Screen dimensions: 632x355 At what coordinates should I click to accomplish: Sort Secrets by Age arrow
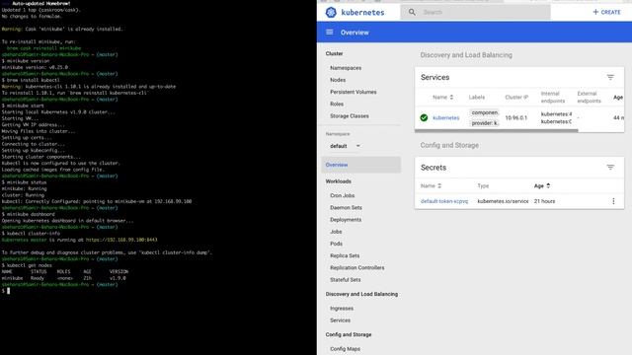[x=548, y=185]
